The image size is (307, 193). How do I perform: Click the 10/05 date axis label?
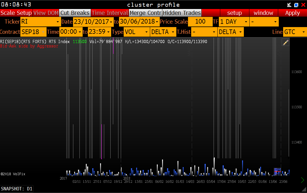tap(242, 182)
